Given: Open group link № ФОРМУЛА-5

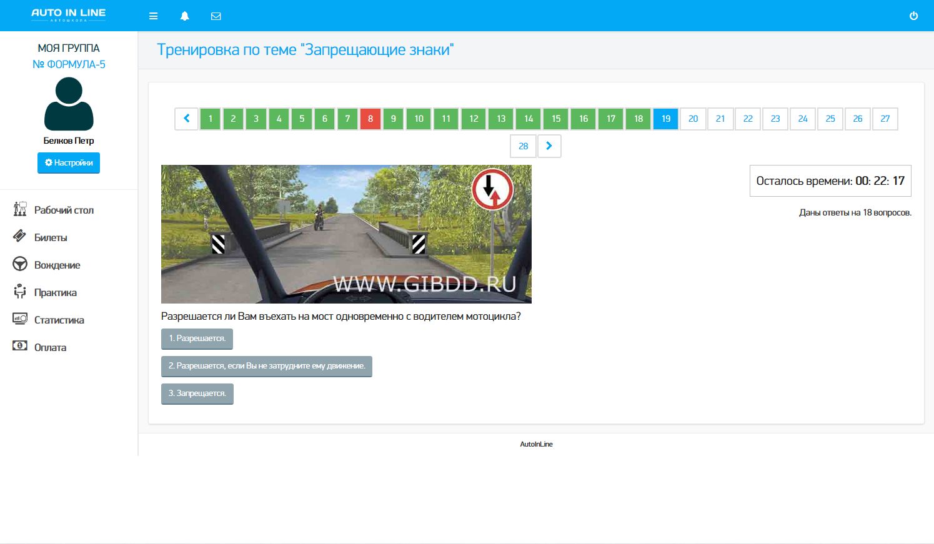Looking at the screenshot, I should [69, 64].
